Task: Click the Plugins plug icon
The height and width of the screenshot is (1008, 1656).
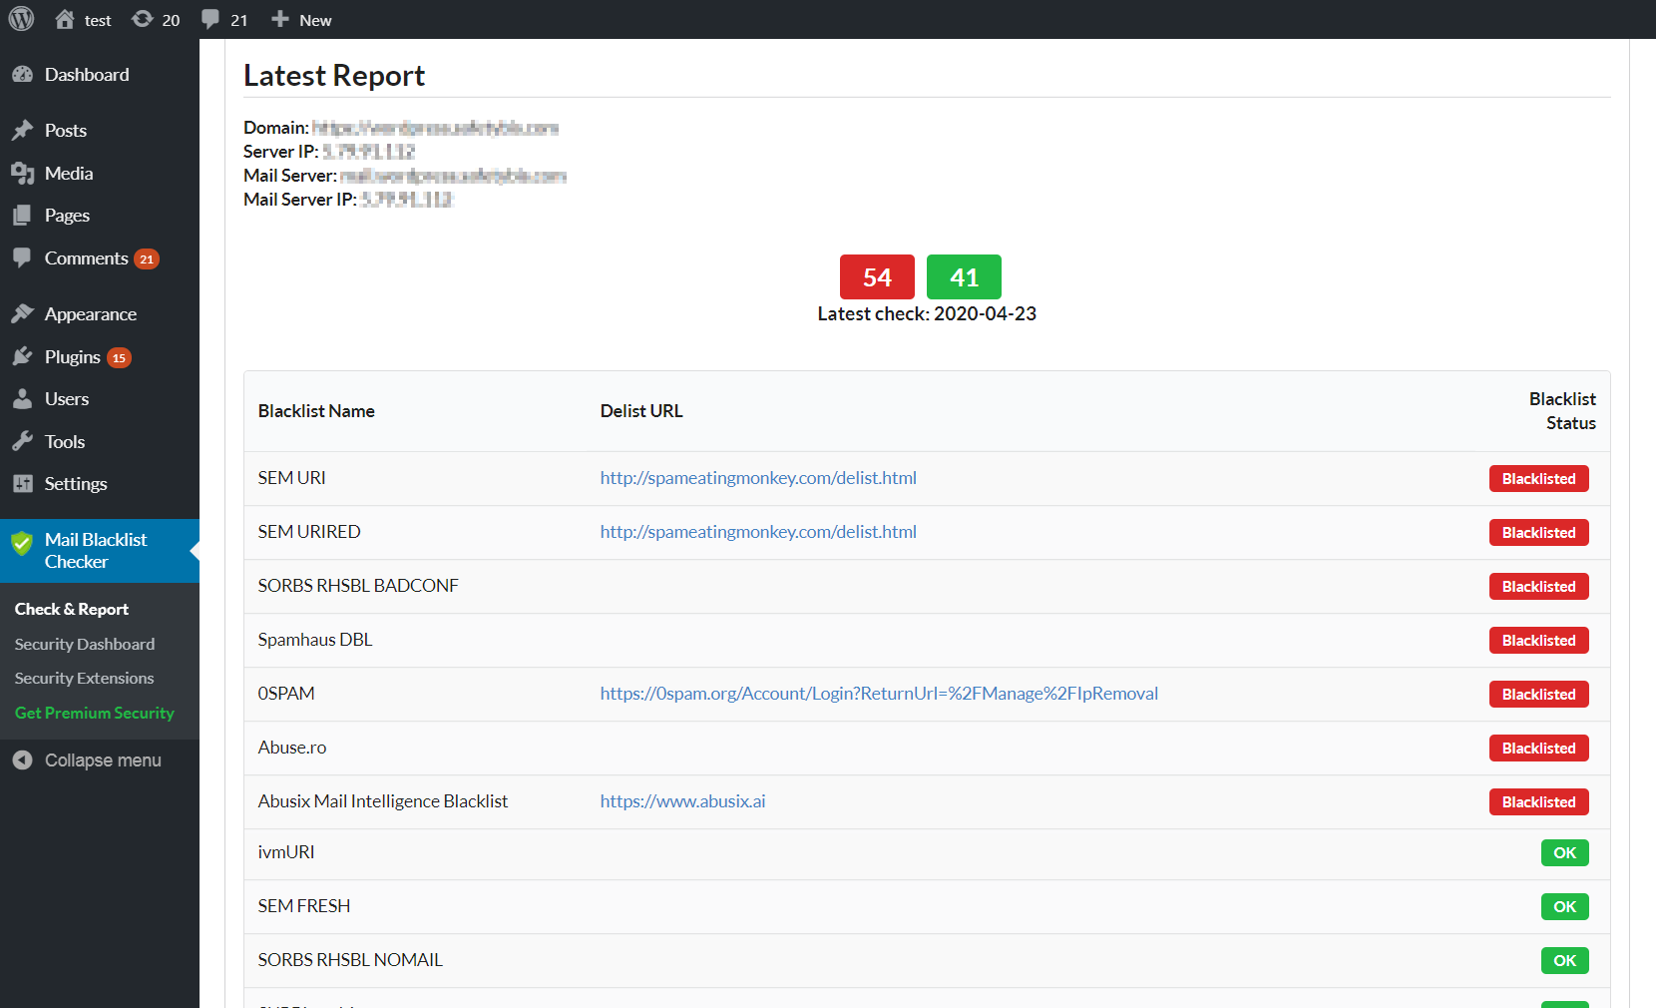Action: tap(22, 356)
